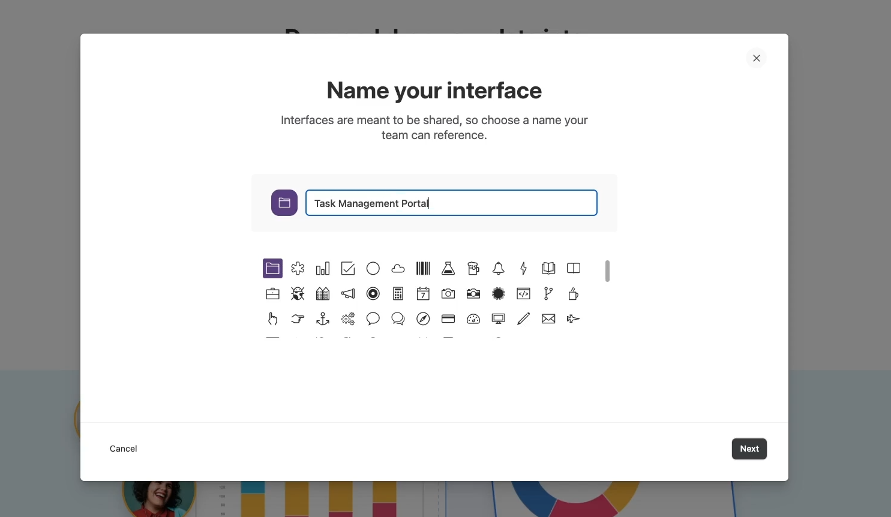Select the checked box icon

348,269
